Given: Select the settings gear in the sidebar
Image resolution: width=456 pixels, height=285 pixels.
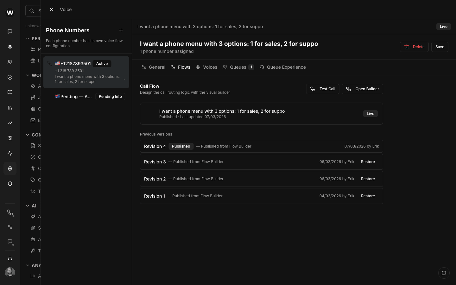Looking at the screenshot, I should click(x=10, y=168).
